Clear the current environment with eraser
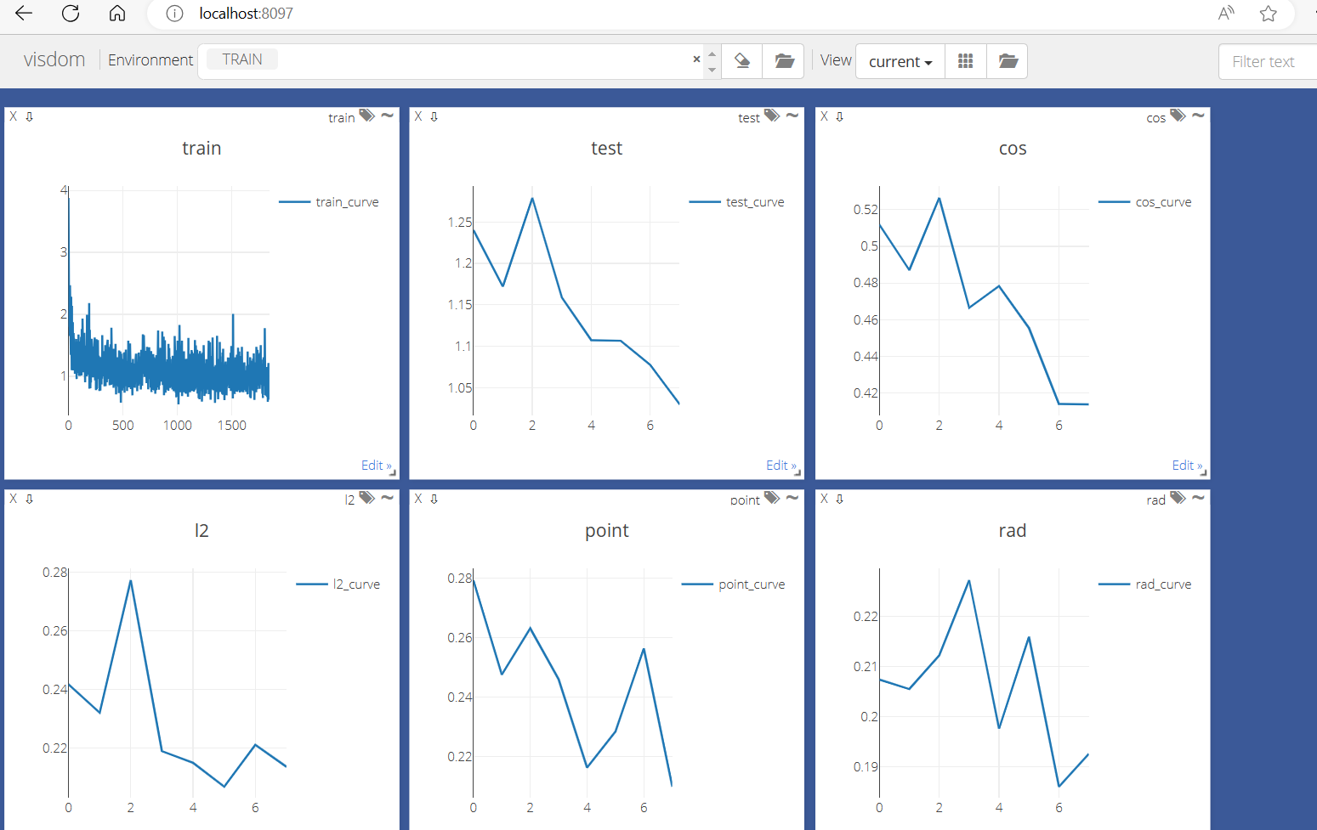Screen dimensions: 1317x830 click(742, 61)
